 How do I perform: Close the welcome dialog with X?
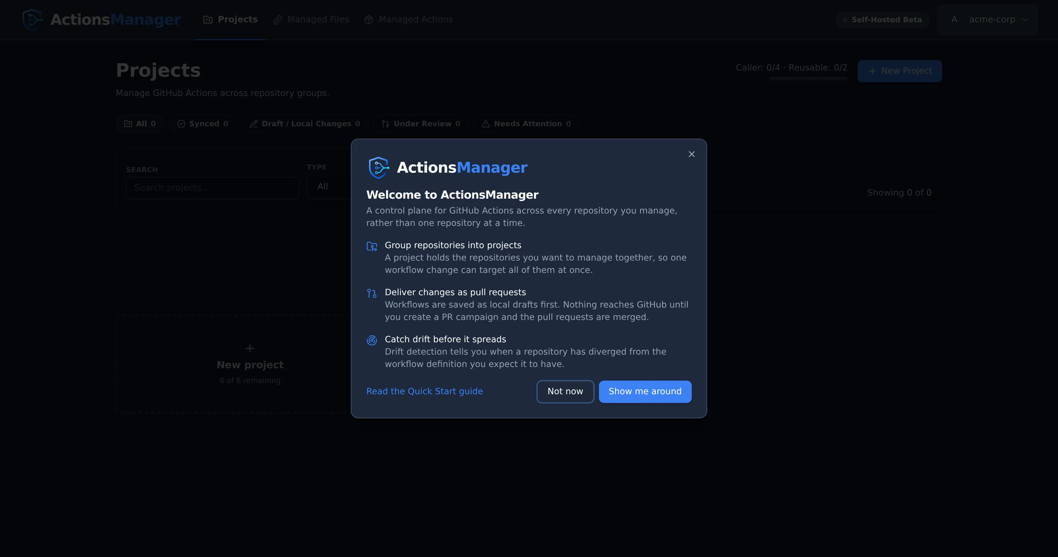[x=691, y=154]
